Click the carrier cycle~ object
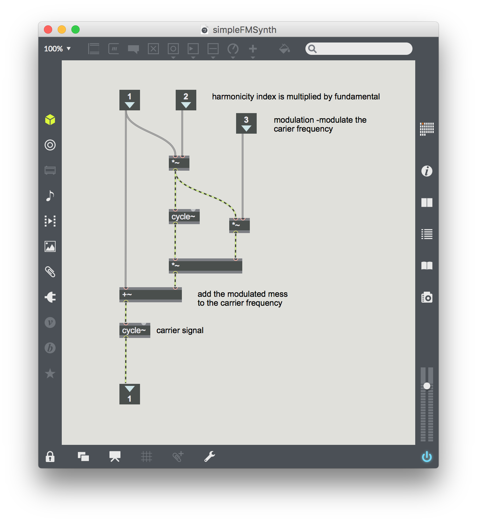The height and width of the screenshot is (523, 477). (x=135, y=330)
